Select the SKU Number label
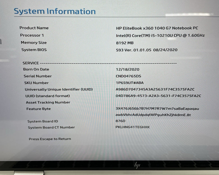The height and width of the screenshot is (175, 219). click(36, 83)
